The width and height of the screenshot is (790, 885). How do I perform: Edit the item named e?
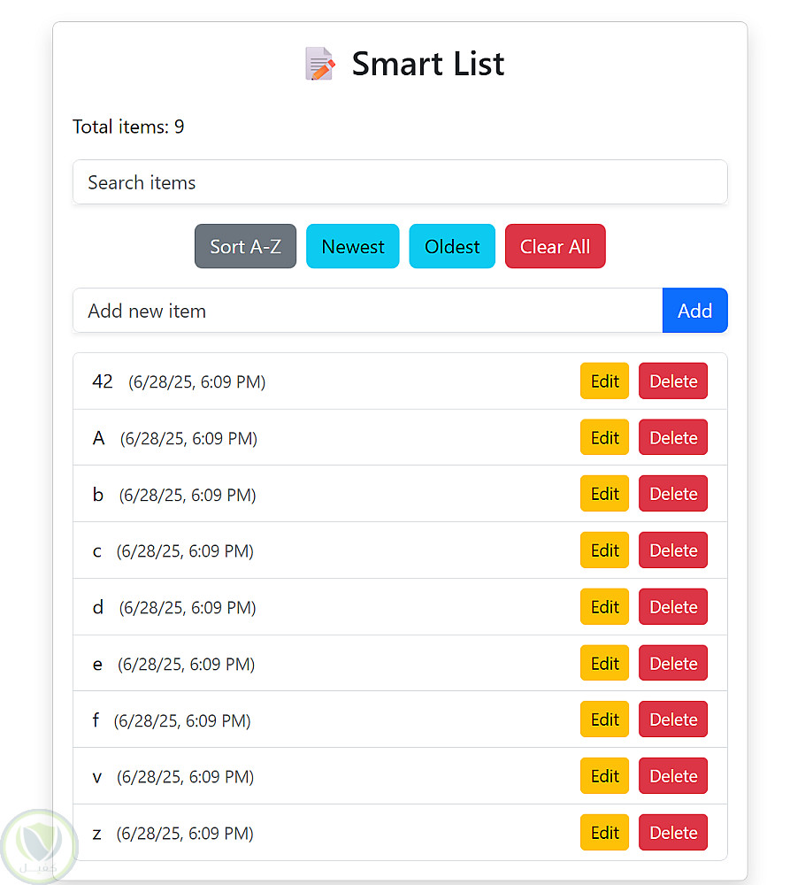(604, 664)
